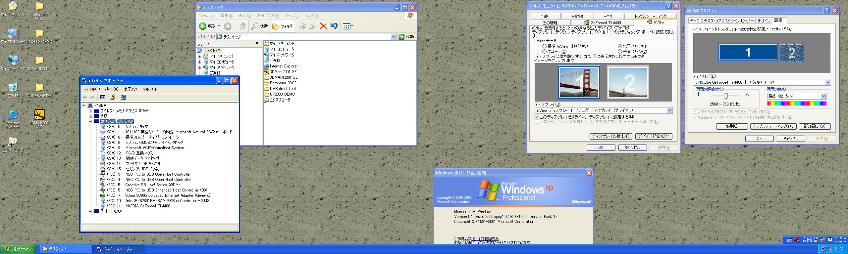
Task: Expand 入出力 (I/O) node
Action: point(90,211)
